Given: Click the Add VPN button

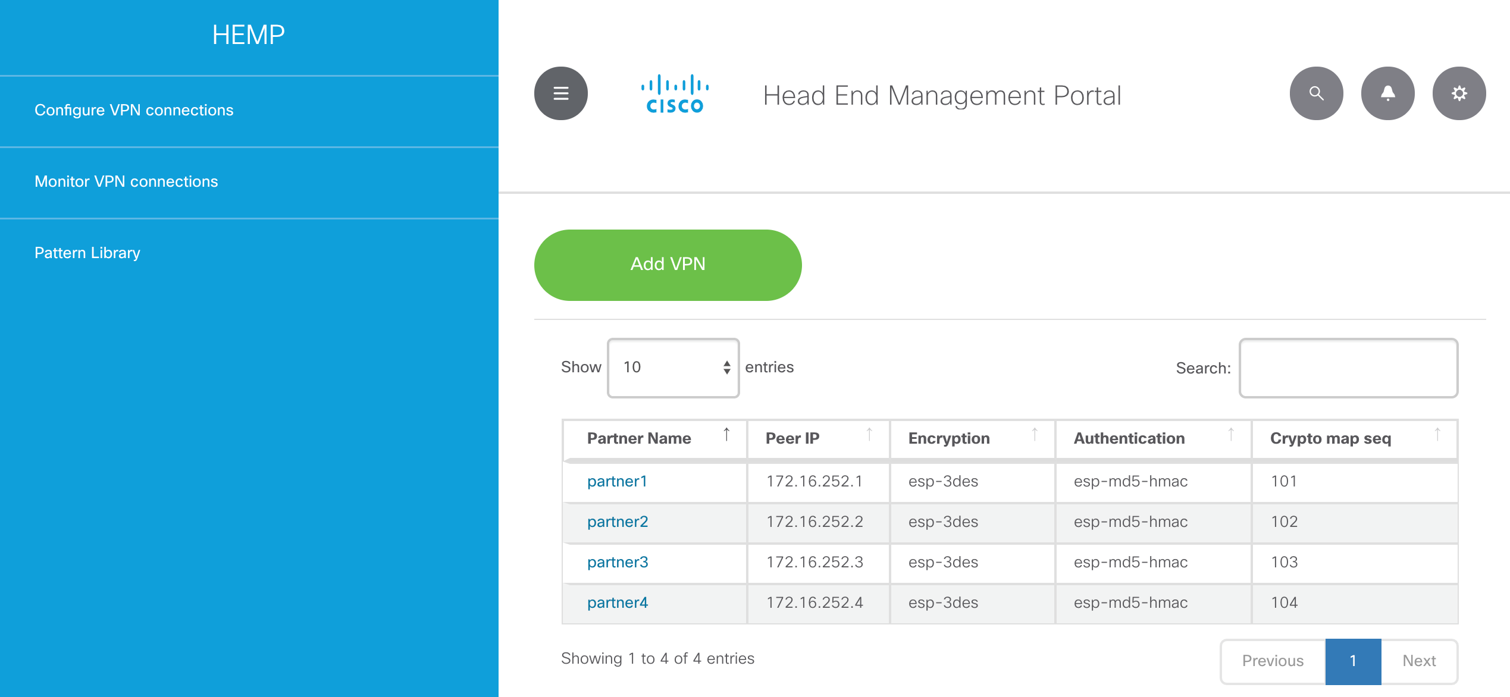Looking at the screenshot, I should pos(668,265).
